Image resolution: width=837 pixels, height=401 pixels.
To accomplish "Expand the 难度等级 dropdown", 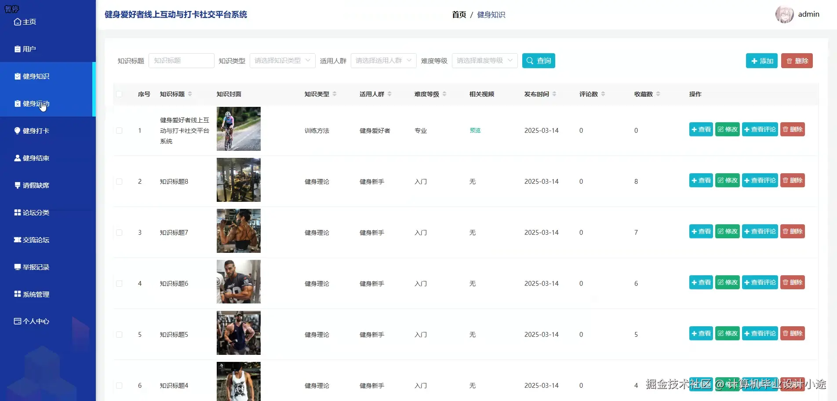I will click(484, 61).
